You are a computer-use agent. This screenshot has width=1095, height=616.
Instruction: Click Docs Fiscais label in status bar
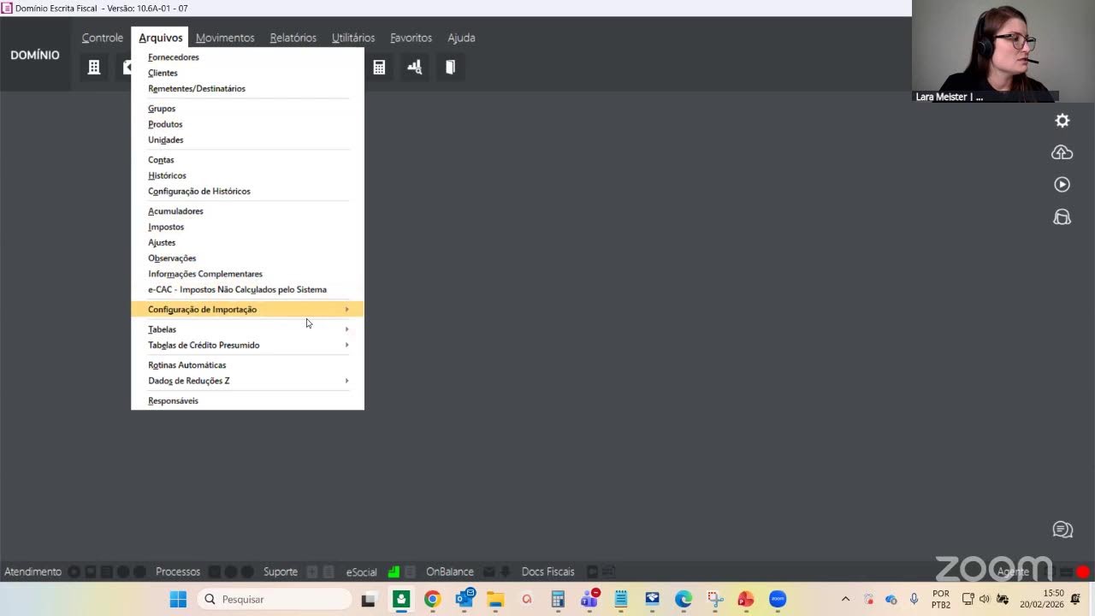tap(548, 572)
